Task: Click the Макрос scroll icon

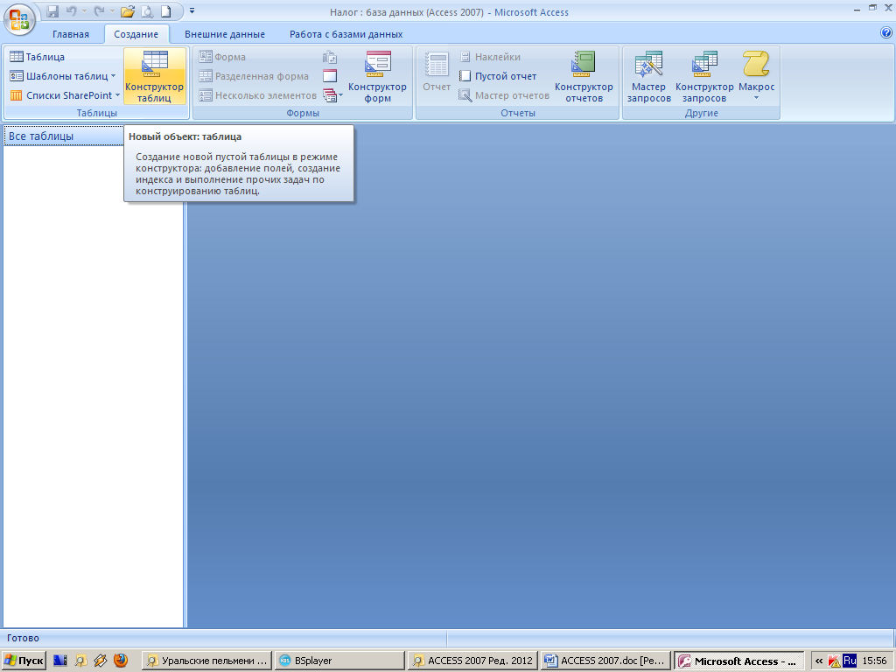Action: 756,64
